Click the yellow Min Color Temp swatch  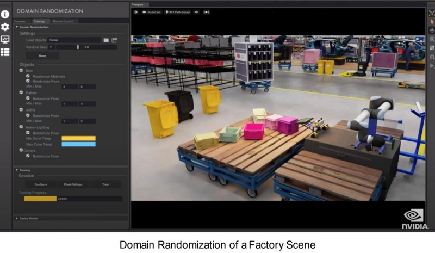78,138
